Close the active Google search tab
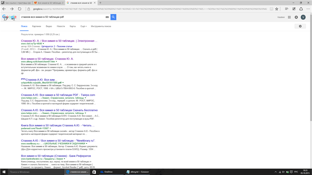The image size is (312, 175). pos(95,3)
